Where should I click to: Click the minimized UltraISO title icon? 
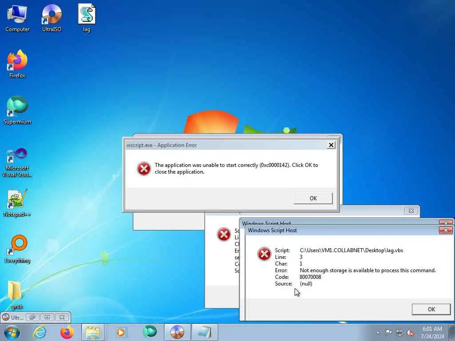click(5, 317)
